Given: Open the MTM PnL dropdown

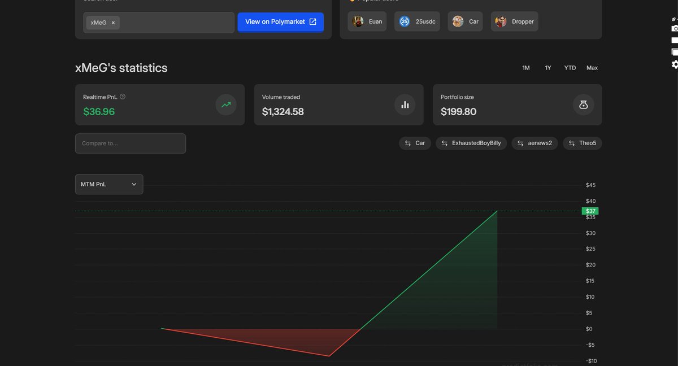Looking at the screenshot, I should [109, 184].
